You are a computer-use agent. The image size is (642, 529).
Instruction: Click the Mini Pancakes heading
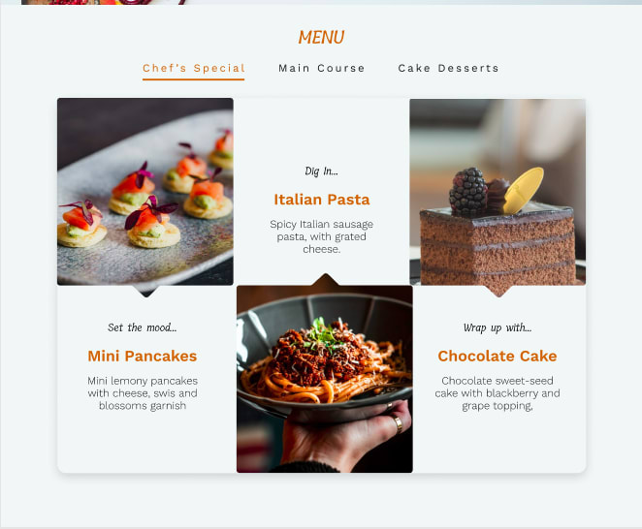[143, 356]
